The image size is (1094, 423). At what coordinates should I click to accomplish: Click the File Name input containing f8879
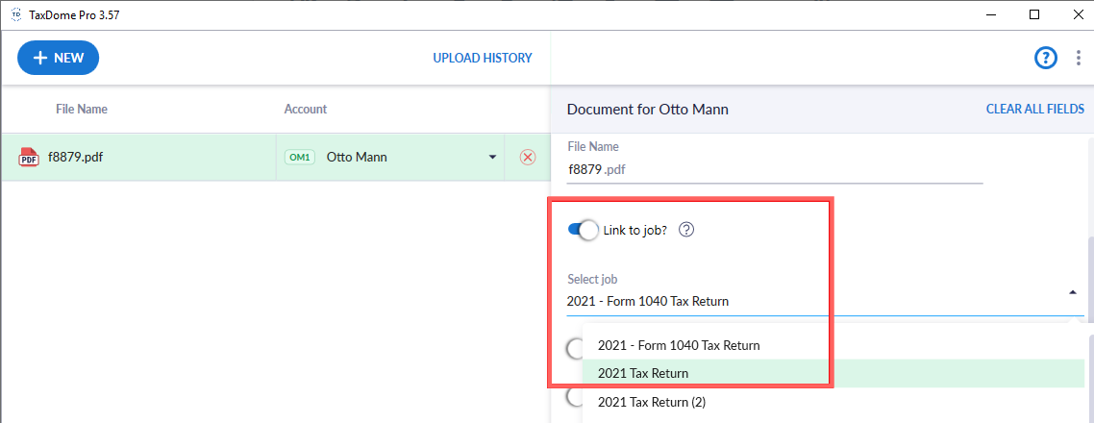pyautogui.click(x=774, y=169)
